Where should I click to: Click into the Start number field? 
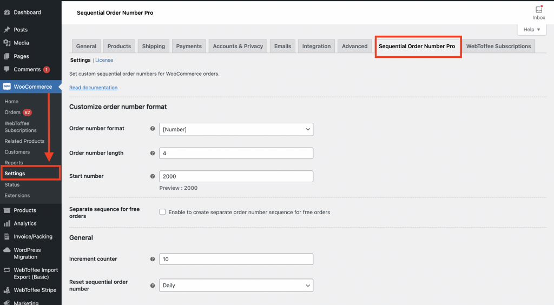[236, 176]
